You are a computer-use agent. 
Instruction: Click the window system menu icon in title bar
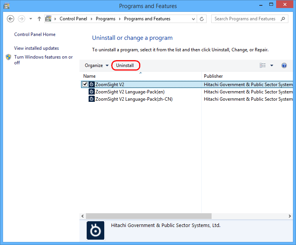click(7, 6)
